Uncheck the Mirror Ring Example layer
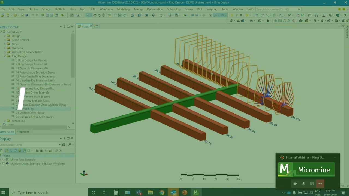349x196 pixels. 4,160
